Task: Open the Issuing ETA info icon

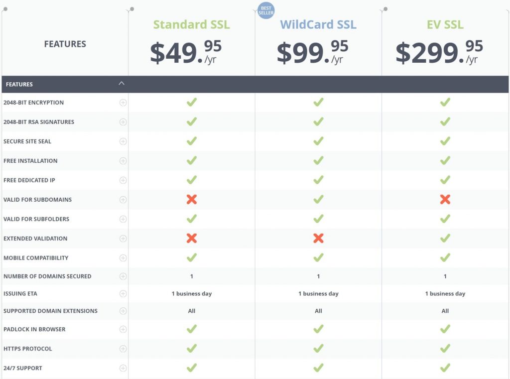Action: coord(123,293)
